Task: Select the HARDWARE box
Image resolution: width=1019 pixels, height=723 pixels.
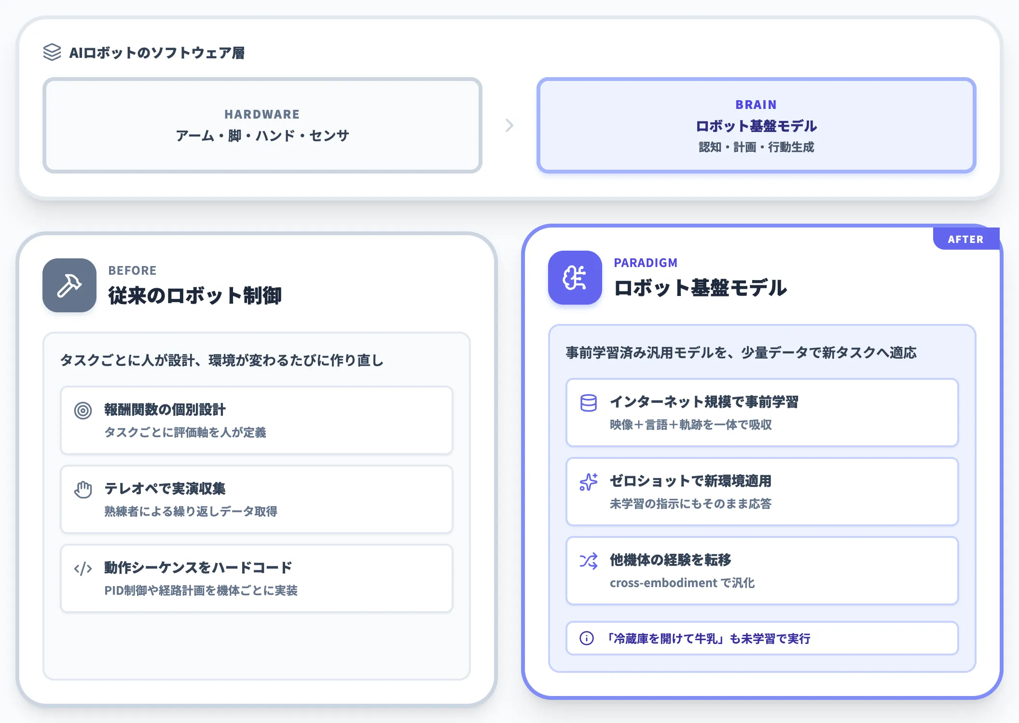Action: point(262,125)
